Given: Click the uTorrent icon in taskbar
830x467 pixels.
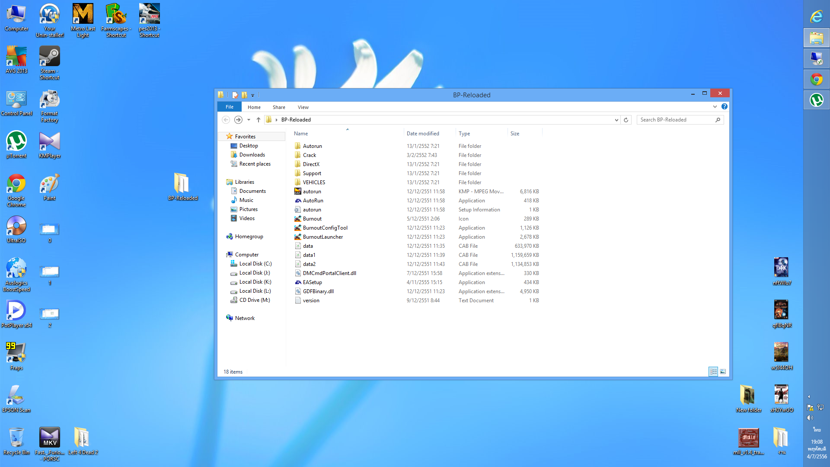Looking at the screenshot, I should tap(817, 100).
